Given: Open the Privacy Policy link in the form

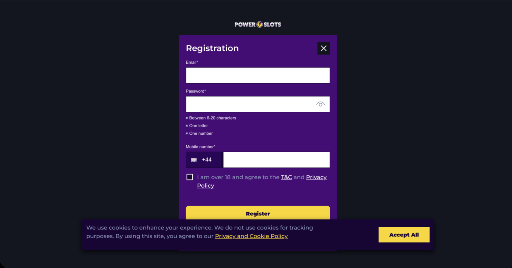Looking at the screenshot, I should [x=316, y=177].
